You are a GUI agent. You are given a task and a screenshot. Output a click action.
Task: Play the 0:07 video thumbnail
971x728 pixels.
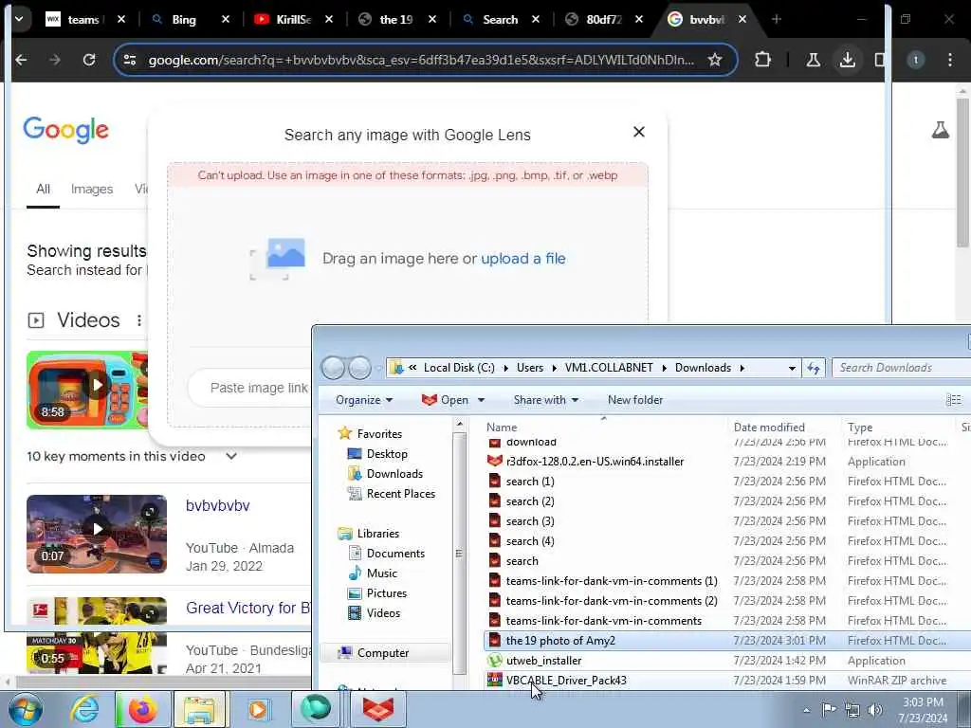coord(97,534)
